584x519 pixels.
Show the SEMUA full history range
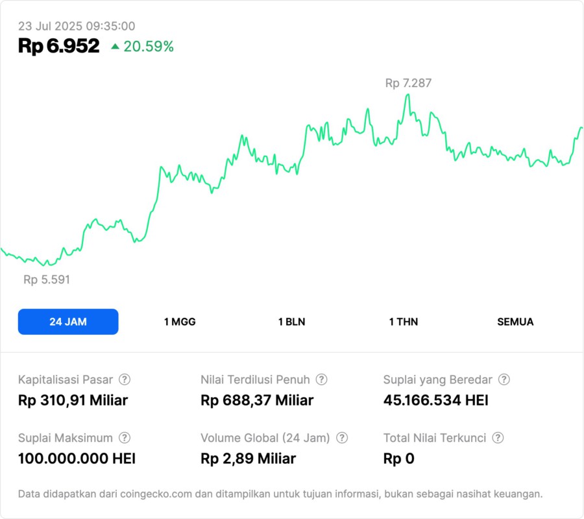(x=515, y=322)
